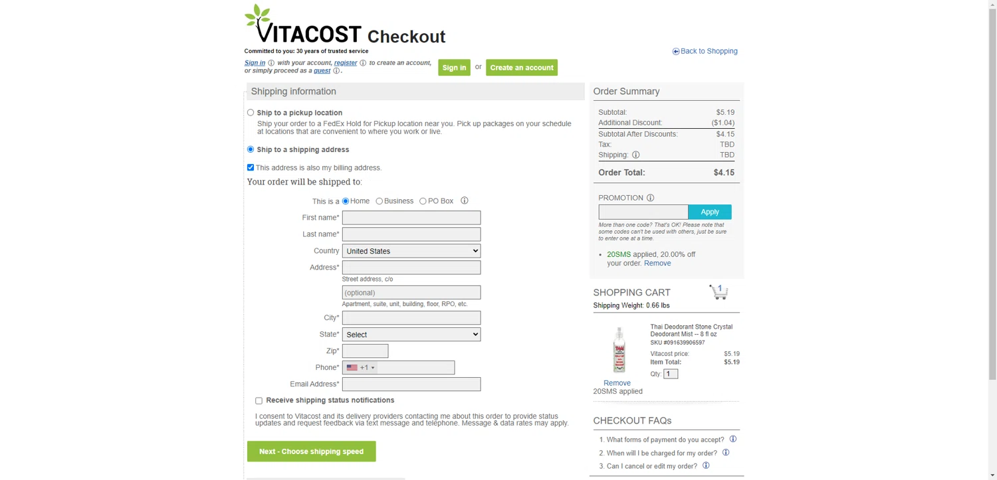Select Business address type
Image resolution: width=997 pixels, height=480 pixels.
(x=379, y=201)
